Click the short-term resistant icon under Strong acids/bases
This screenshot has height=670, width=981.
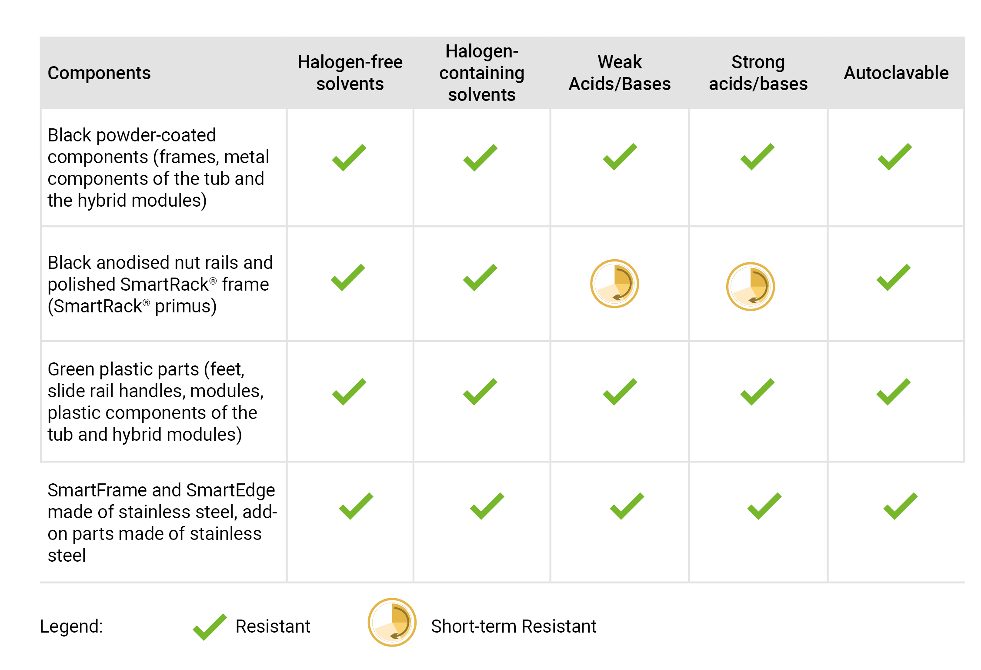coord(751,287)
